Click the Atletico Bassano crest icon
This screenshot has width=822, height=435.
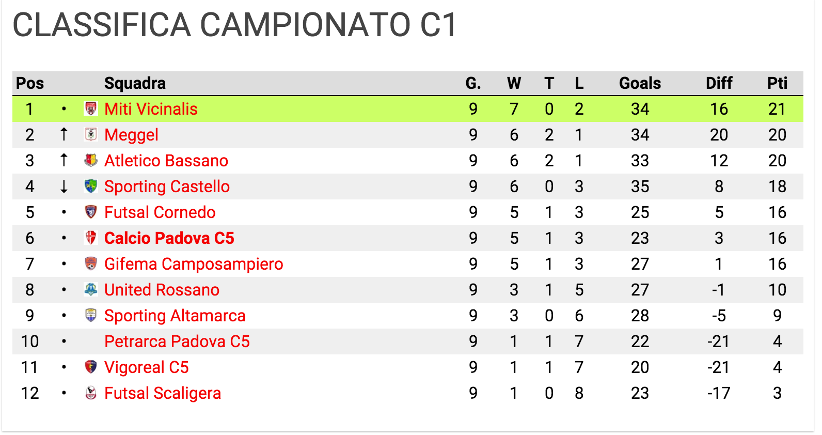91,160
